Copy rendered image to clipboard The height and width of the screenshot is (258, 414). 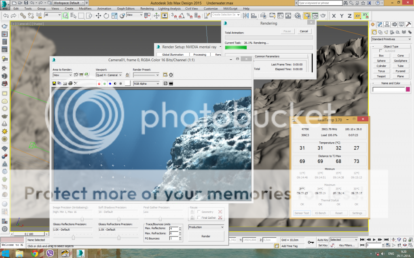[x=59, y=83]
